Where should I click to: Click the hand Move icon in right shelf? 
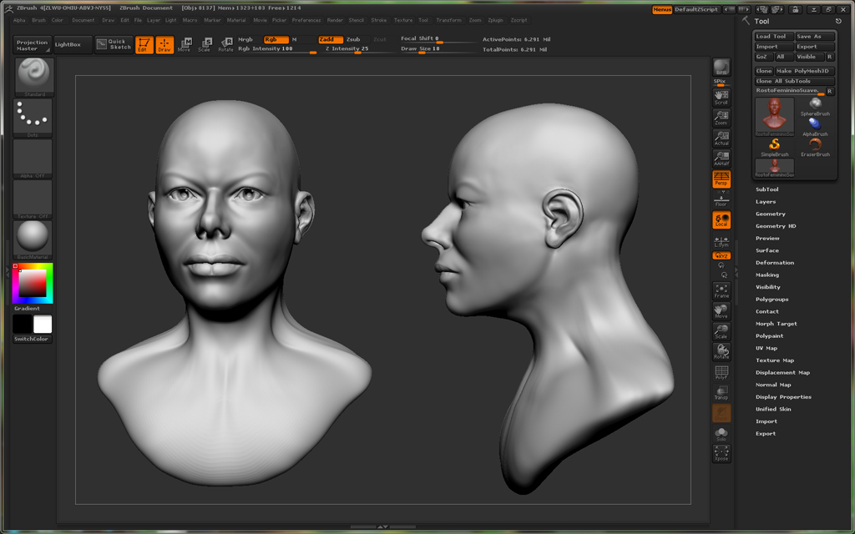[721, 311]
